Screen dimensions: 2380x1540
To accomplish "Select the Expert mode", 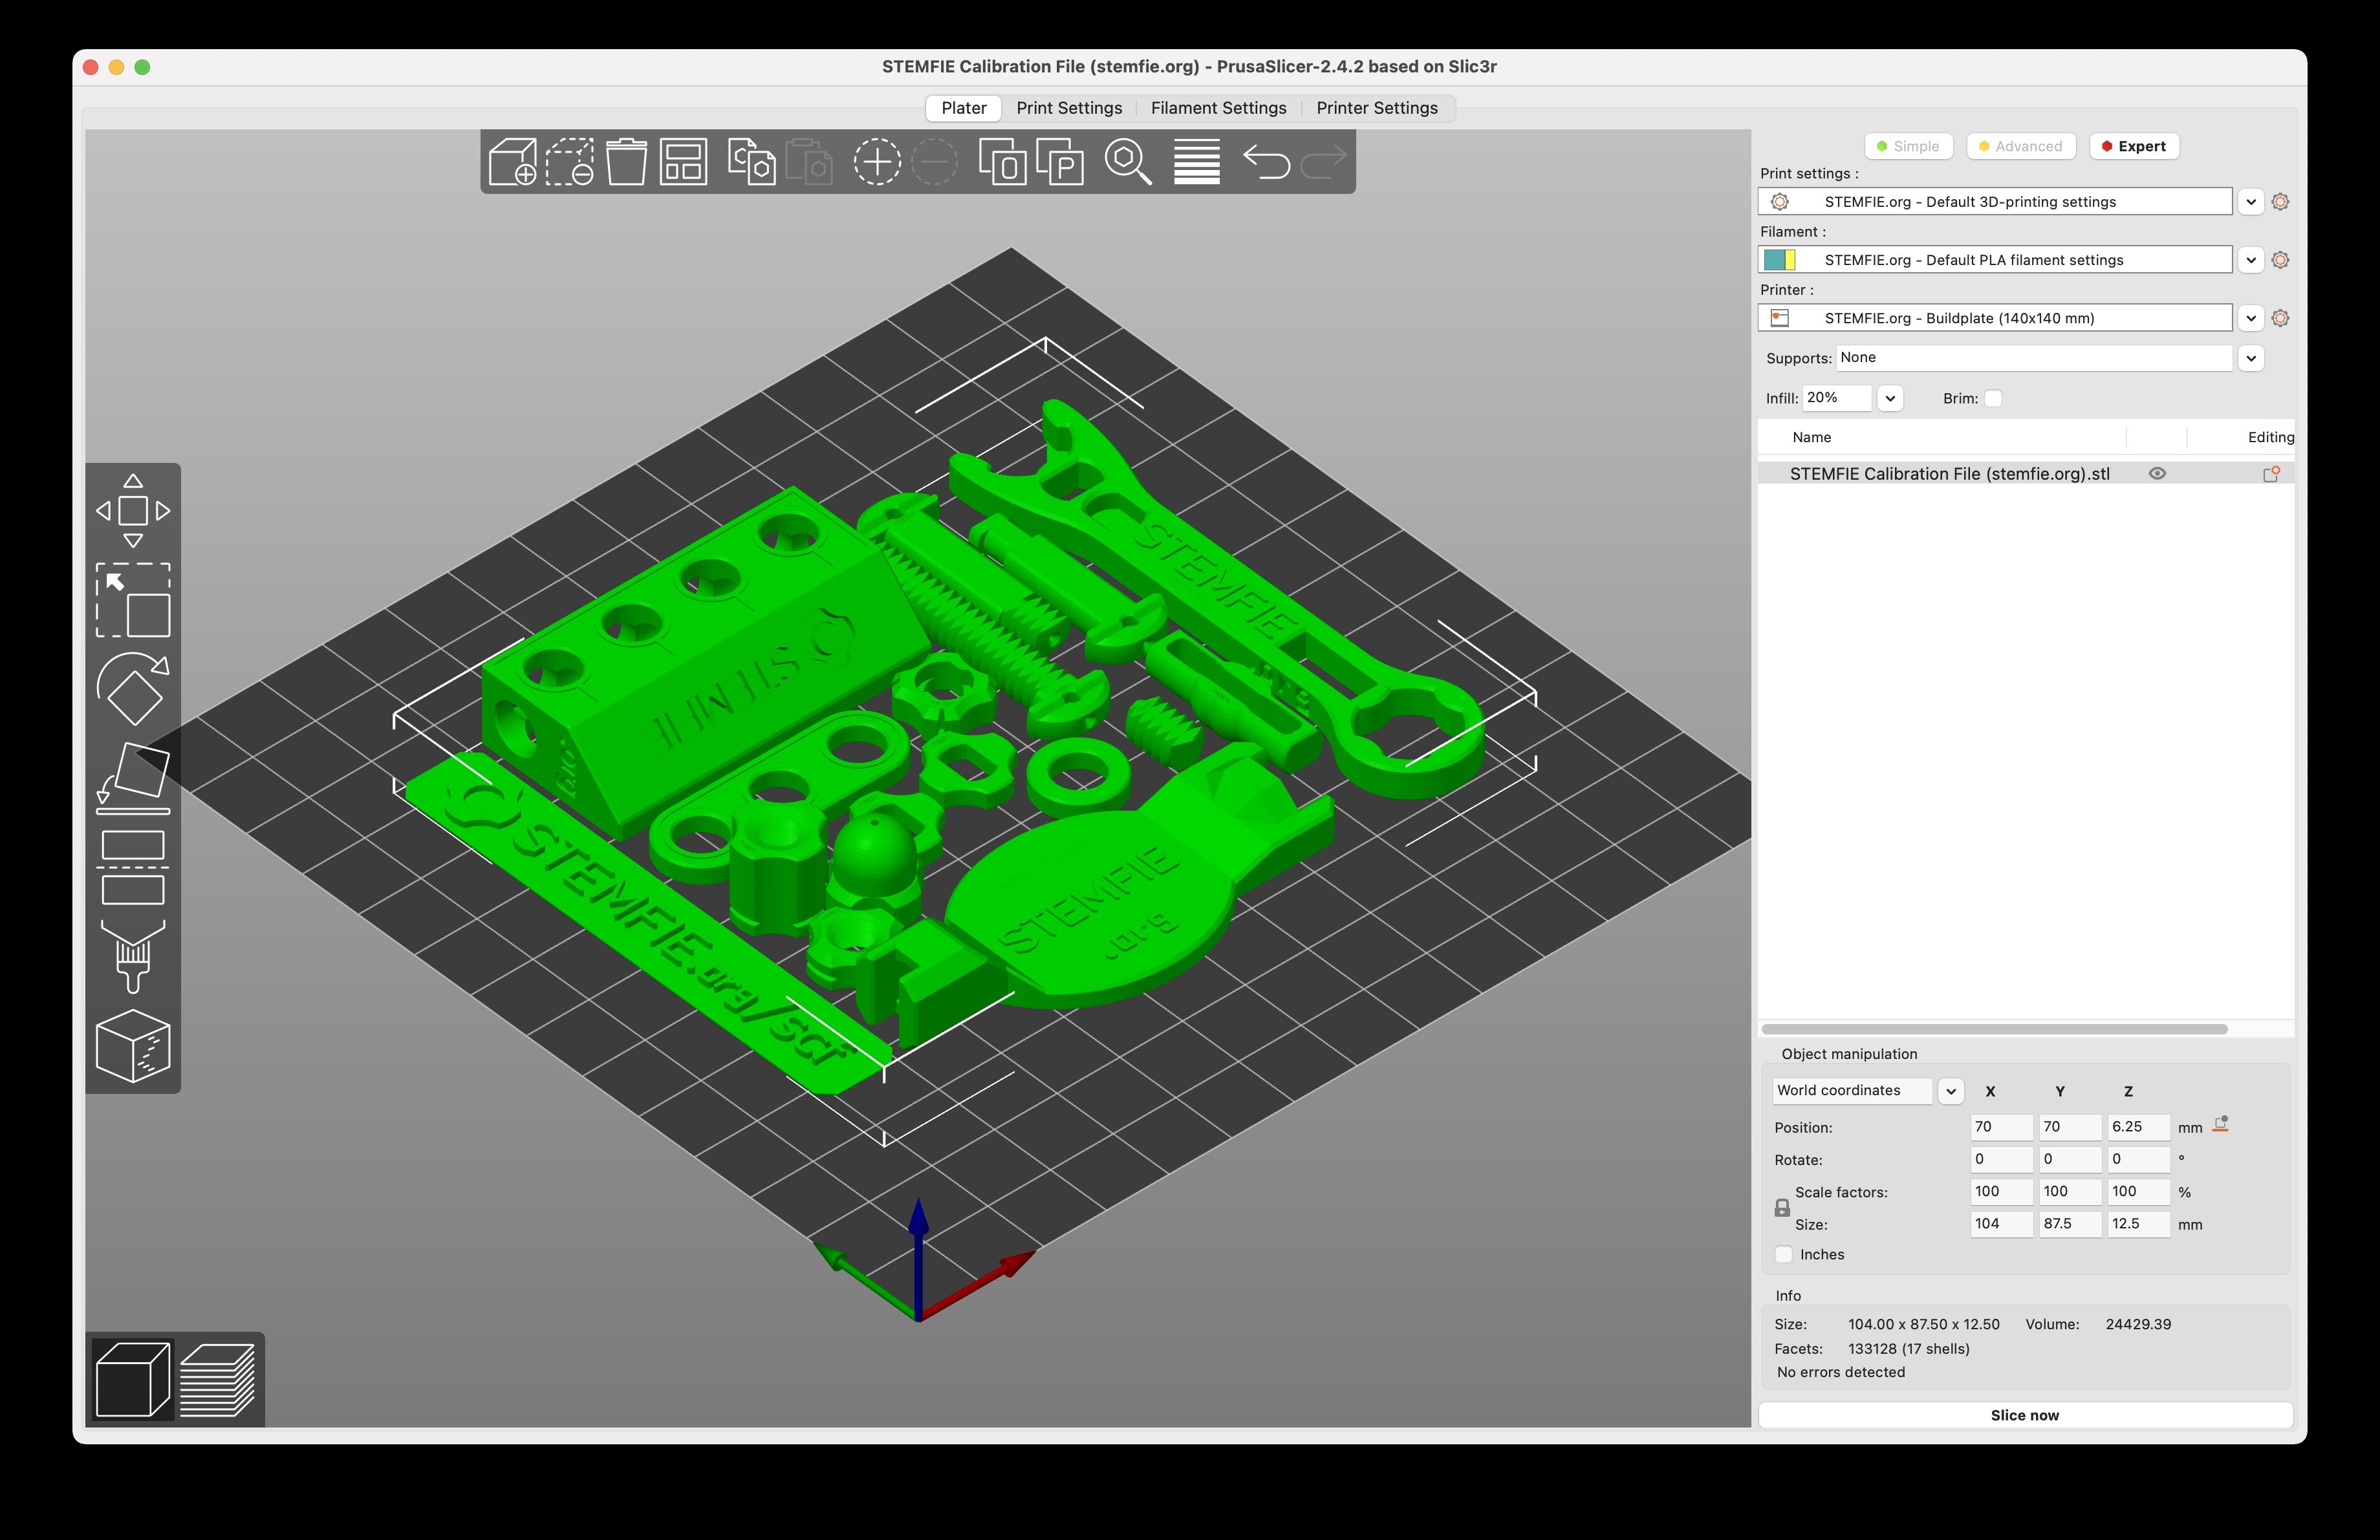I will tap(2134, 146).
